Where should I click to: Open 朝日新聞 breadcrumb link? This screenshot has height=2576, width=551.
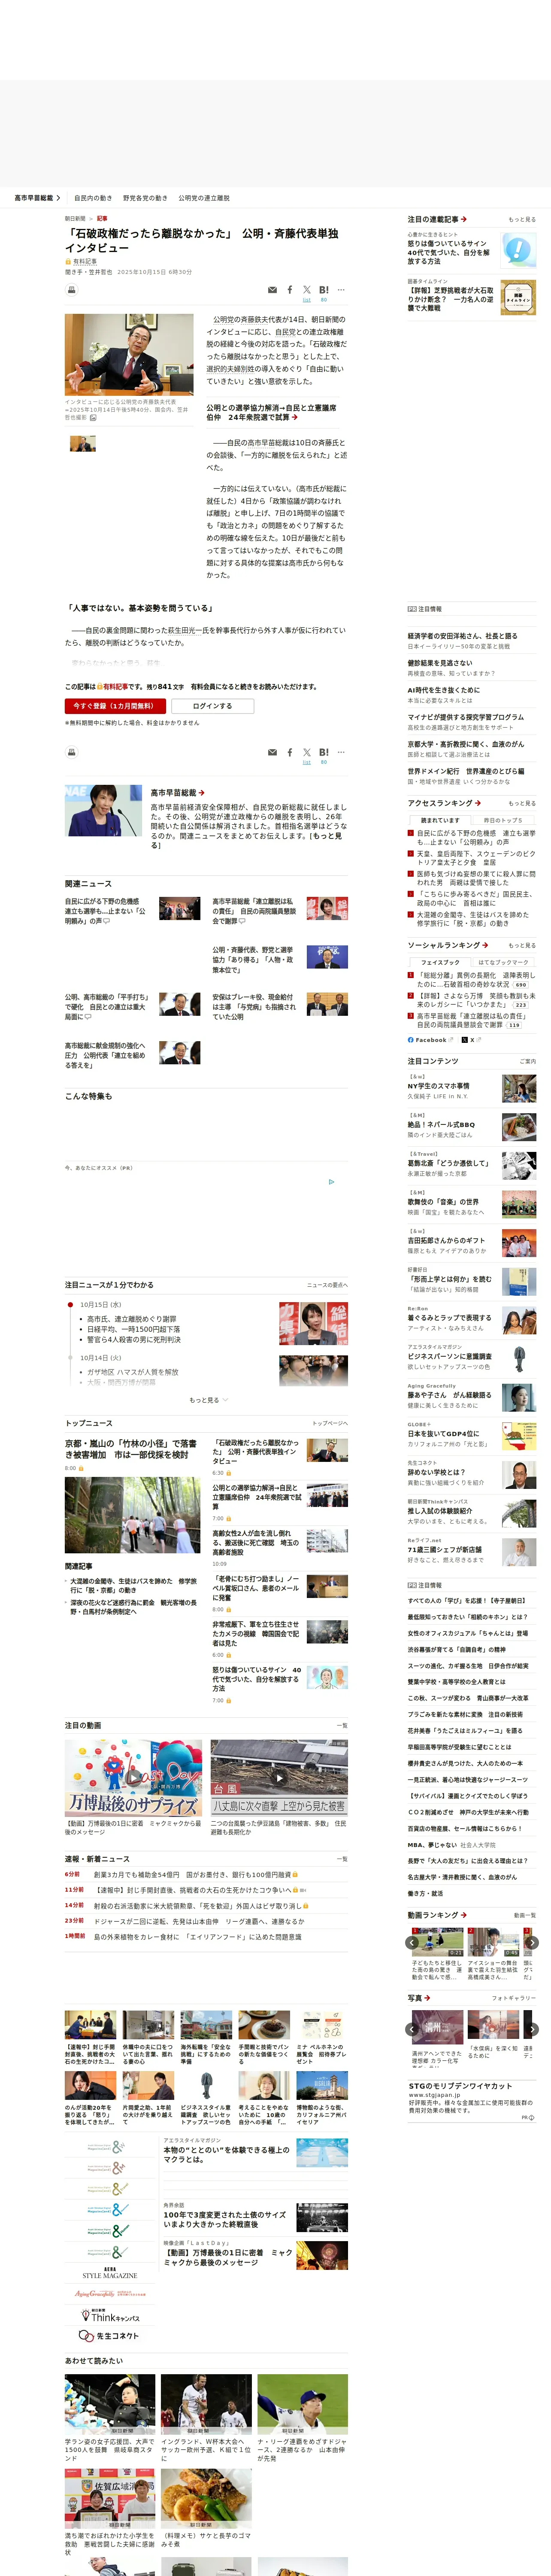[x=75, y=218]
